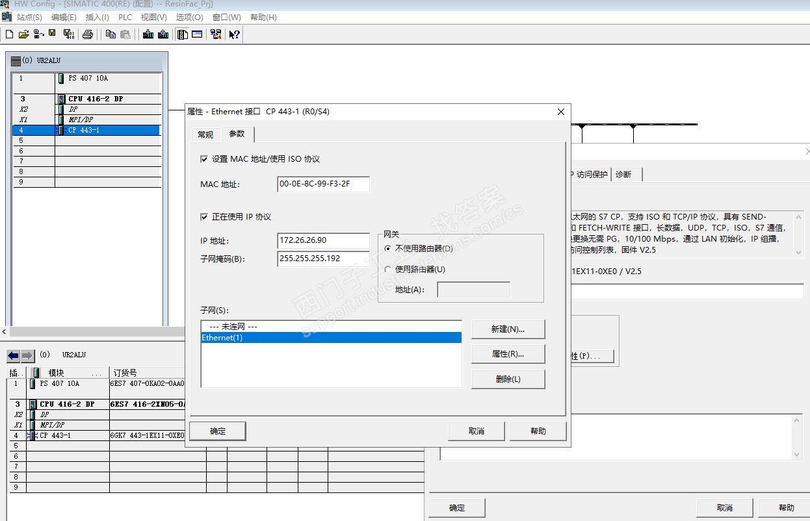The height and width of the screenshot is (521, 810).
Task: Click the MAC address input field
Action: pos(323,184)
